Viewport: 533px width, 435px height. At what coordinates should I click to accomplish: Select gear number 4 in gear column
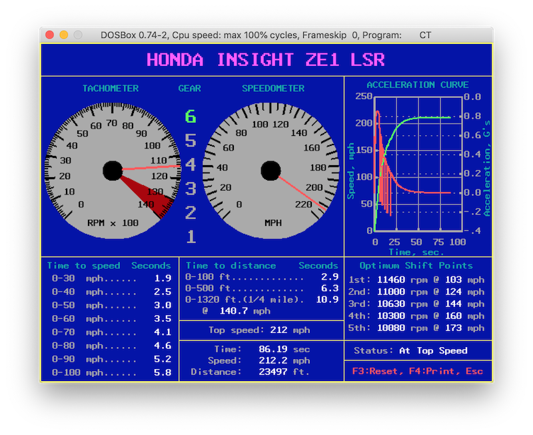191,165
